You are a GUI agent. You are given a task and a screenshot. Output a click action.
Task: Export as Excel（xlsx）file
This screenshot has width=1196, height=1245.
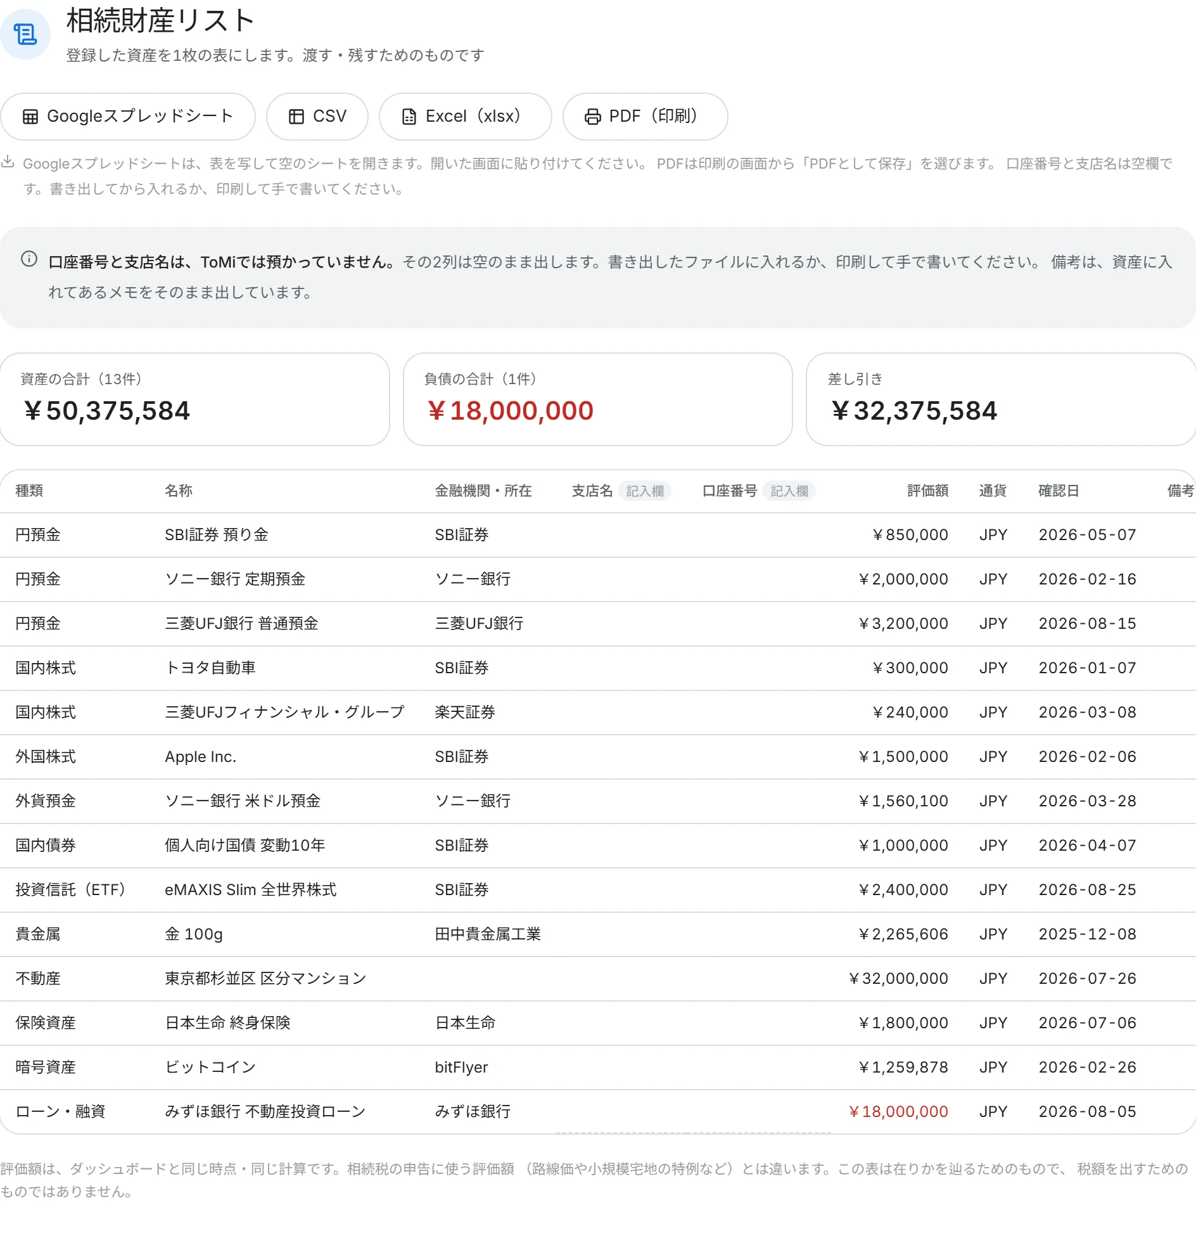465,117
